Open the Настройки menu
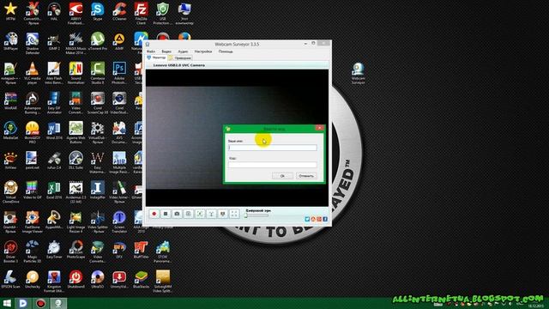 click(203, 51)
